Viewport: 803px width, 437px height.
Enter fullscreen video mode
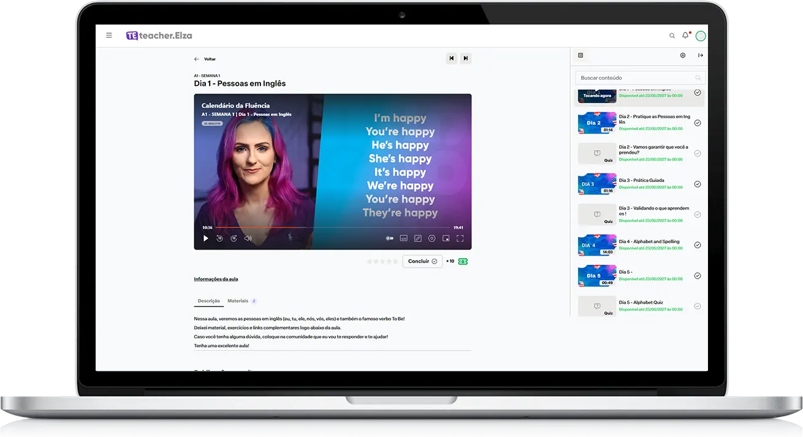[x=460, y=238]
